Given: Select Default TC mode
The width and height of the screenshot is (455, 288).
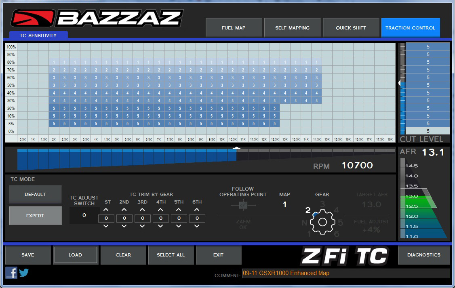Looking at the screenshot, I should tap(35, 194).
